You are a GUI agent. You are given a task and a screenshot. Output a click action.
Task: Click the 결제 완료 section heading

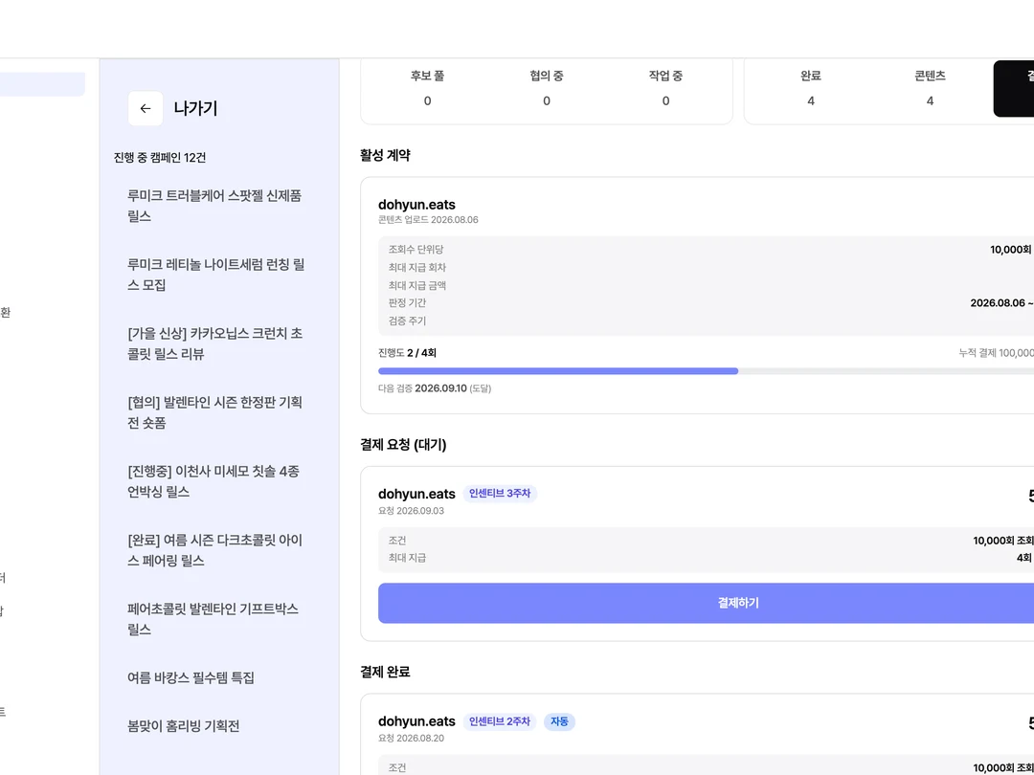pos(385,673)
